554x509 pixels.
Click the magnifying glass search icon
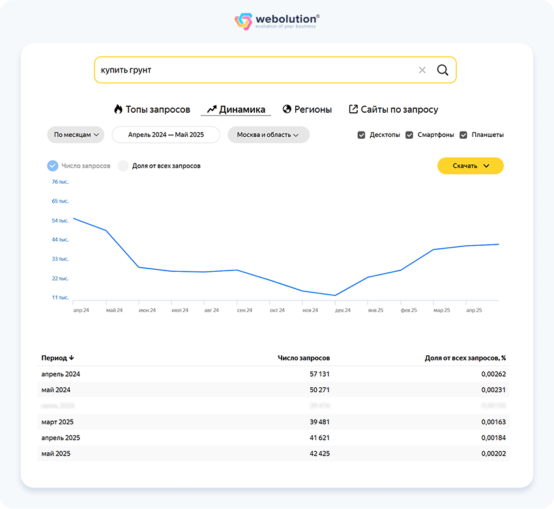click(x=443, y=70)
